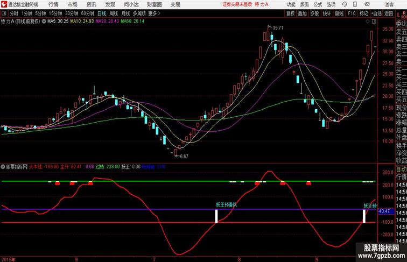This screenshot has height=262, width=407.
Task: Switch to 15分钟 period tab
Action: click(55, 13)
